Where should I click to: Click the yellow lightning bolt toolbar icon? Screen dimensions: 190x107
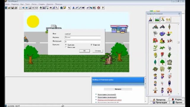pyautogui.click(x=65, y=8)
